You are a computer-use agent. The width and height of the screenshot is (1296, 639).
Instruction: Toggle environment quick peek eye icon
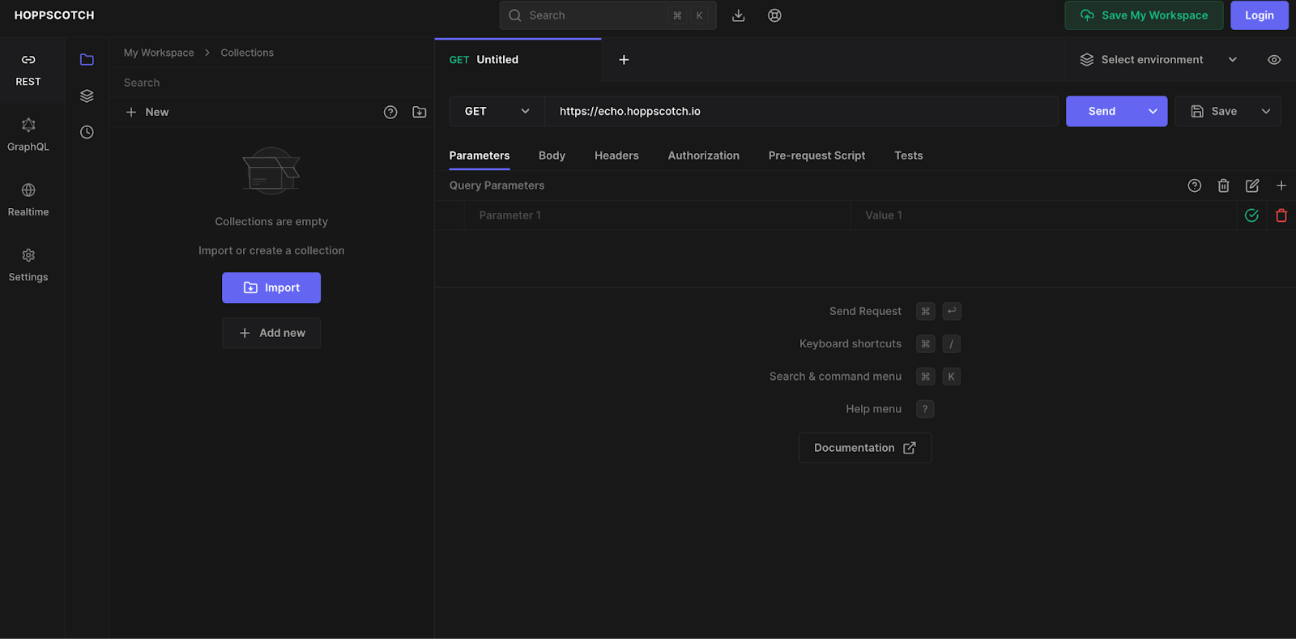[1274, 60]
